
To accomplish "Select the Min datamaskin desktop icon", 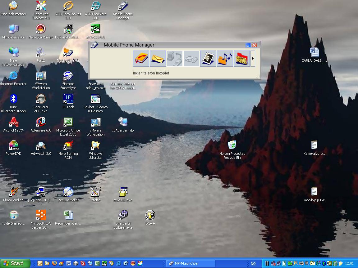I will pos(13,32).
